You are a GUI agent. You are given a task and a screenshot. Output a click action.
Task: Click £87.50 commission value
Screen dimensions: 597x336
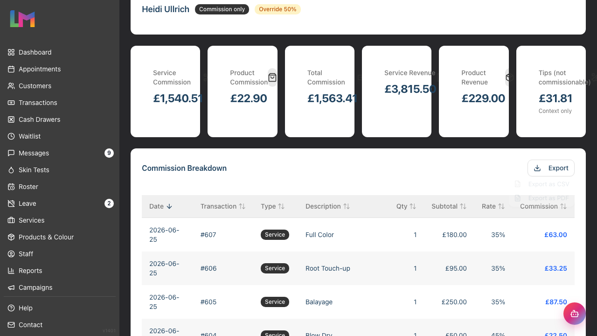[x=556, y=302]
